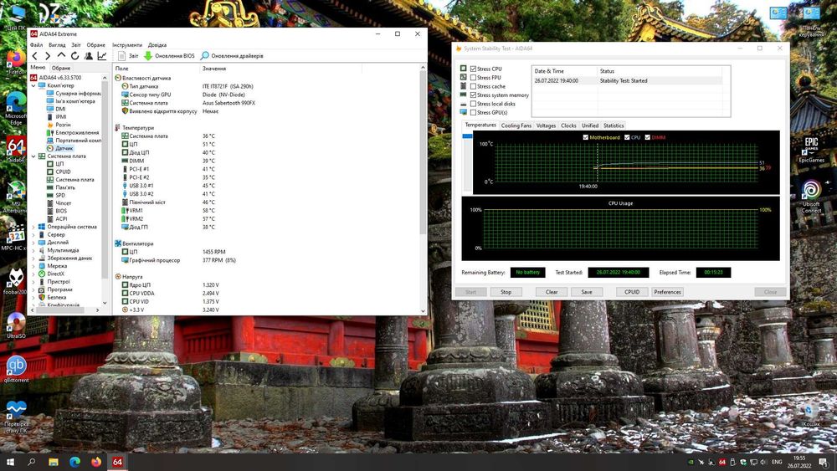Viewport: 837px width, 471px height.
Task: Select the Датчик item in the tree
Action: point(64,148)
